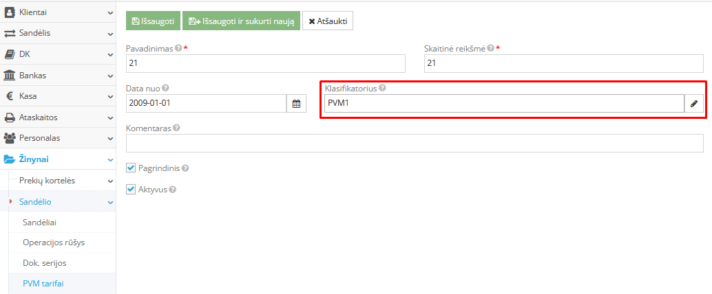Click Išsaugoti ir sukurti naują button

pyautogui.click(x=241, y=21)
